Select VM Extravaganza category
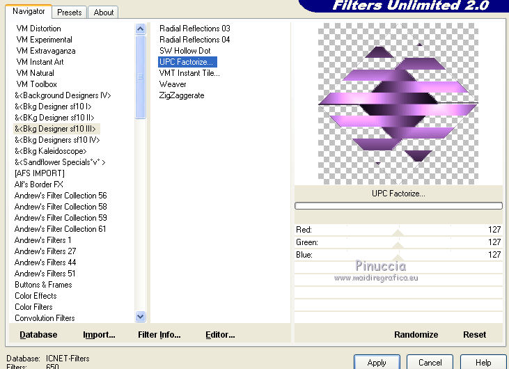This screenshot has height=369, width=509. pyautogui.click(x=46, y=51)
